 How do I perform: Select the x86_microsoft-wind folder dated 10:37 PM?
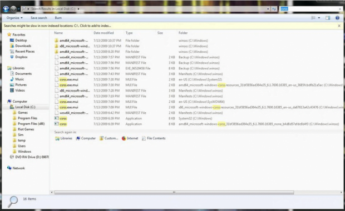pyautogui.click(x=75, y=46)
